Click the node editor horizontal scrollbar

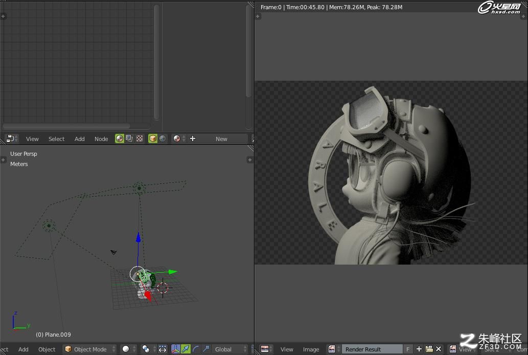[x=66, y=126]
